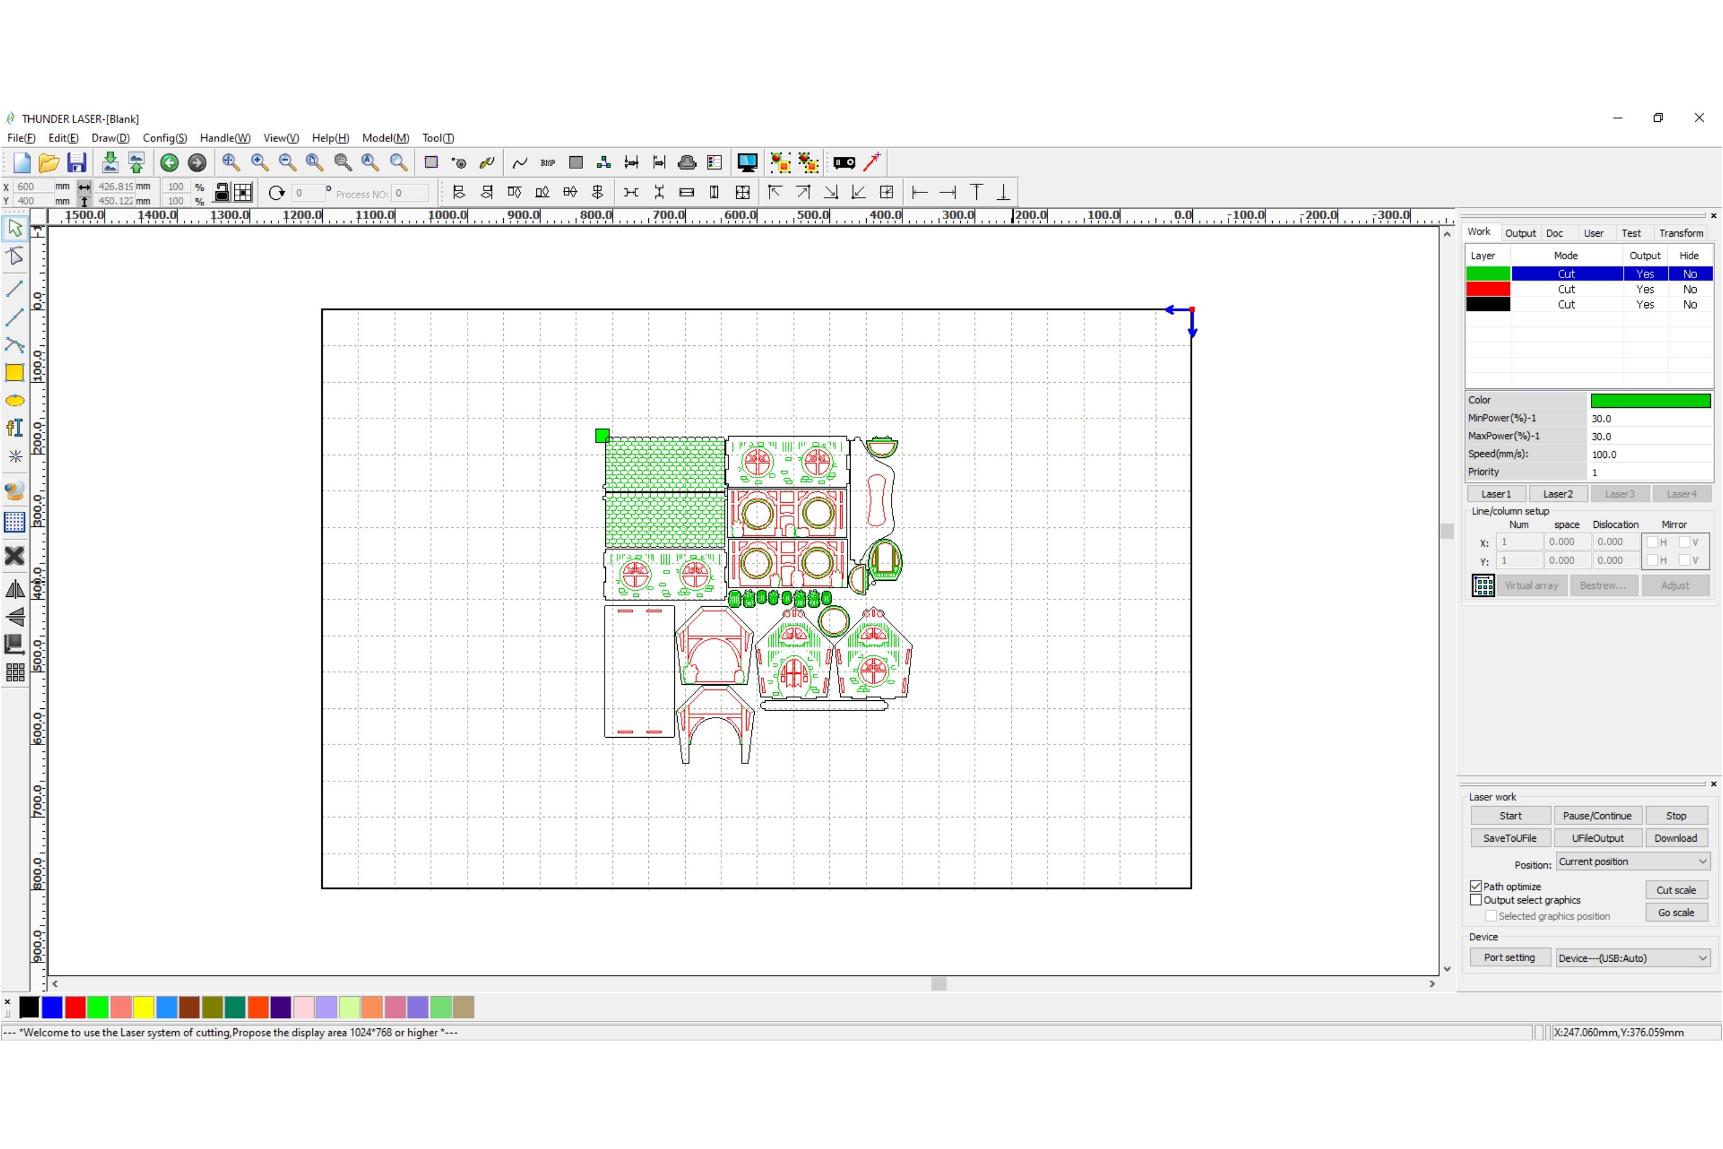
Task: Switch to the Laser2 tab
Action: 1558,494
